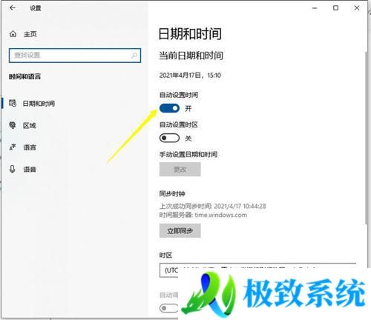Click the search magnifier icon
Screen dimensions: 371x320
coord(134,56)
